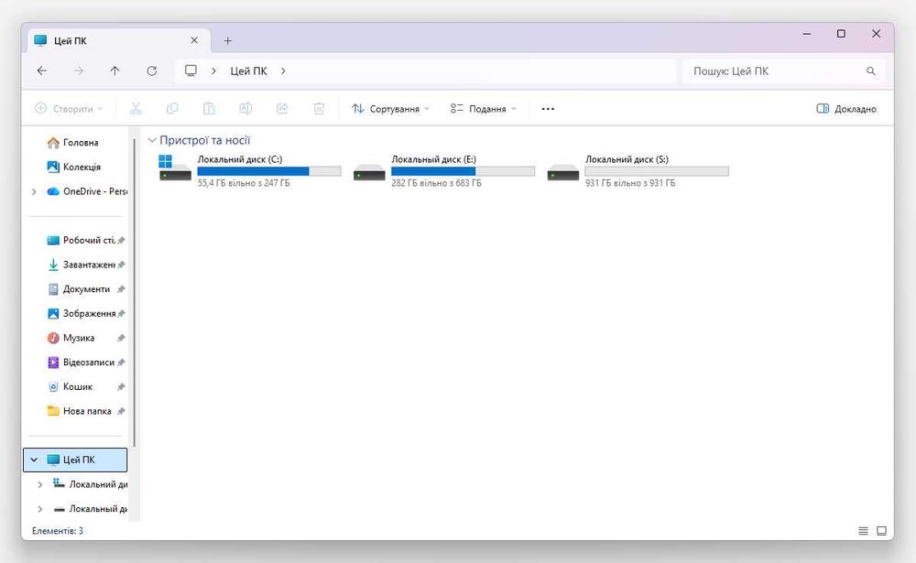Expand the OneDrive tree node
The image size is (916, 563).
click(x=34, y=191)
